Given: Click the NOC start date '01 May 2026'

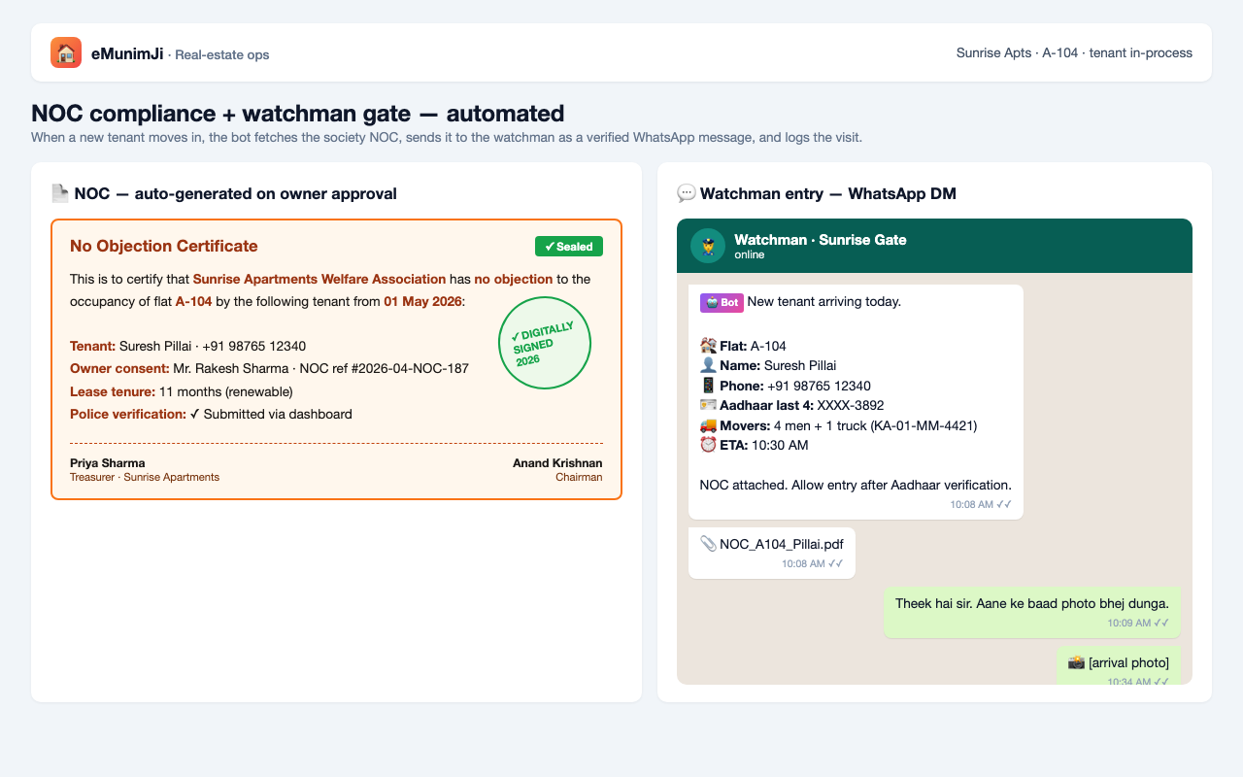Looking at the screenshot, I should point(422,301).
